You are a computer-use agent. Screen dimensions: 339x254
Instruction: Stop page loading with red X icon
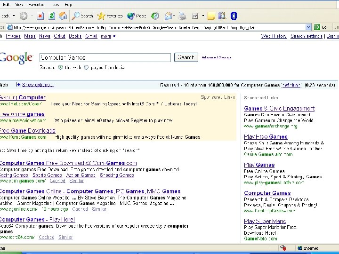(x=40, y=16)
